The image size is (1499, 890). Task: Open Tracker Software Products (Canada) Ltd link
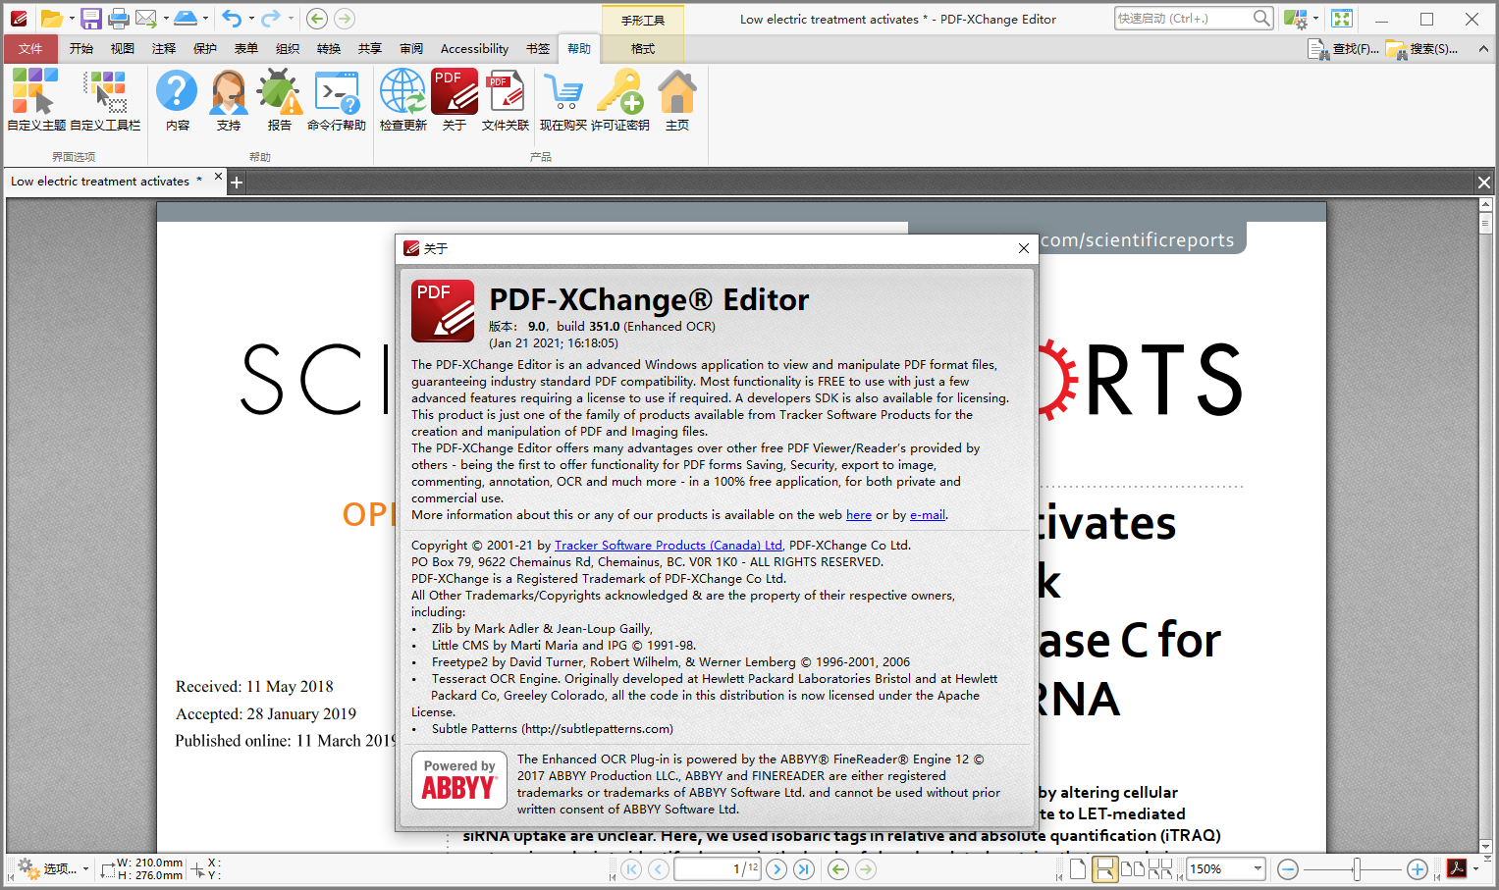(669, 545)
